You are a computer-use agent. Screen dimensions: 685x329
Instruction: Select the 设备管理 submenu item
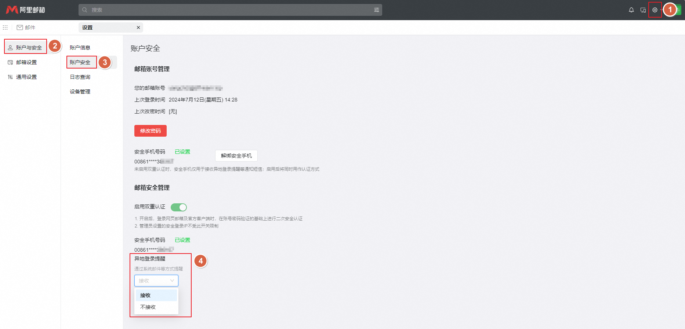pyautogui.click(x=80, y=92)
